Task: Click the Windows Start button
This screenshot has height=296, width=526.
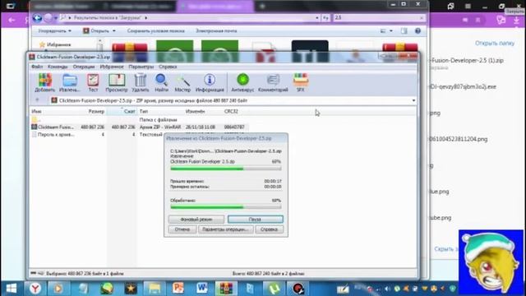Action: pos(12,289)
